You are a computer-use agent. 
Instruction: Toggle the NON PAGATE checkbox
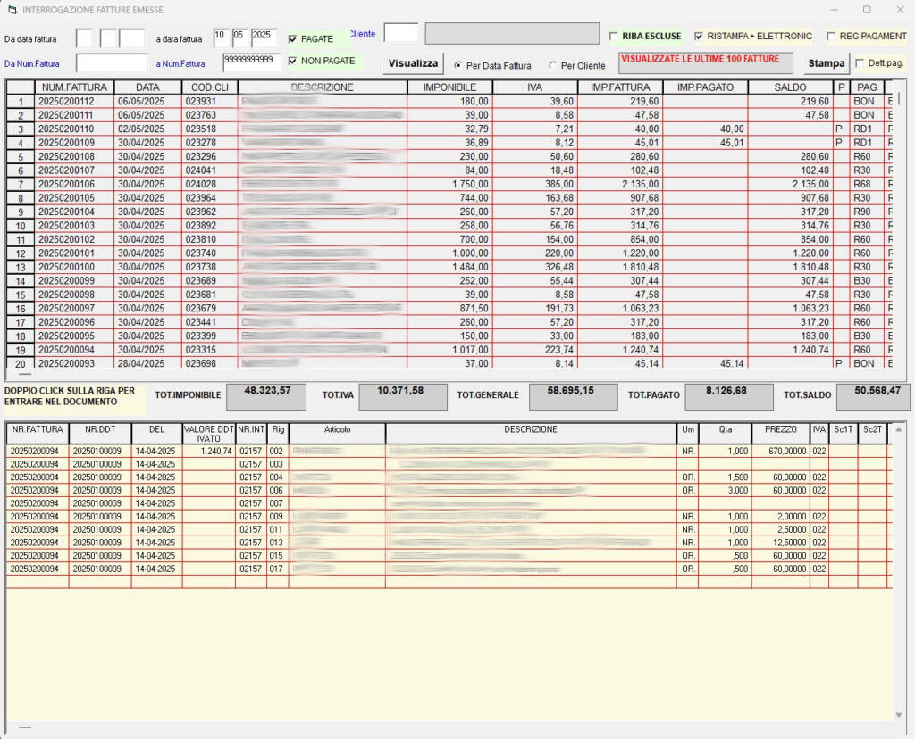292,61
